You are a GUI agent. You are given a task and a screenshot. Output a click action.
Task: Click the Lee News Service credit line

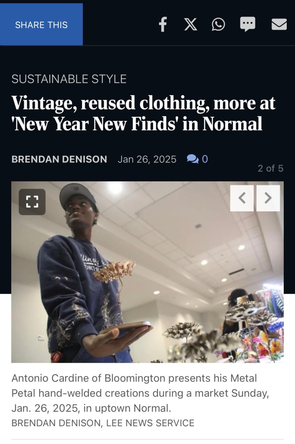point(103,423)
